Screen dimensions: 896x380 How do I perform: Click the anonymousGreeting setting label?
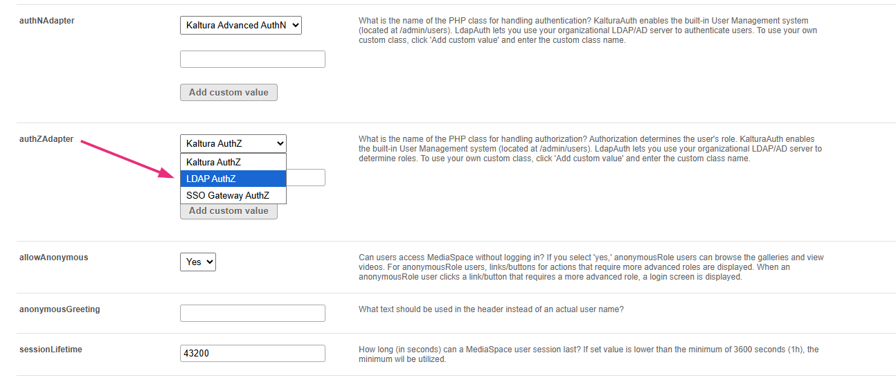pyautogui.click(x=60, y=309)
